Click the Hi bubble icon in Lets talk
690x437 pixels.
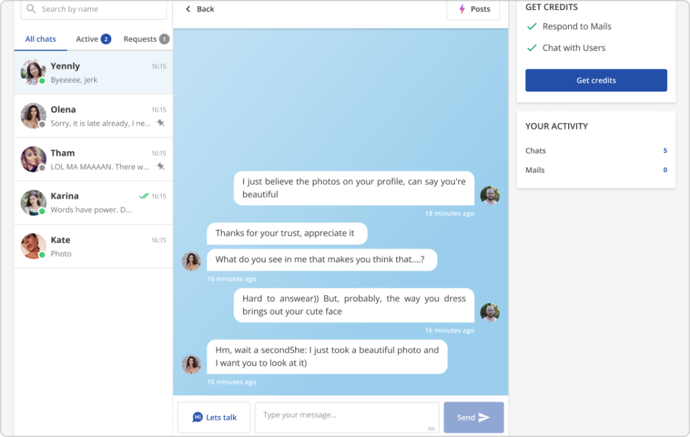[197, 417]
